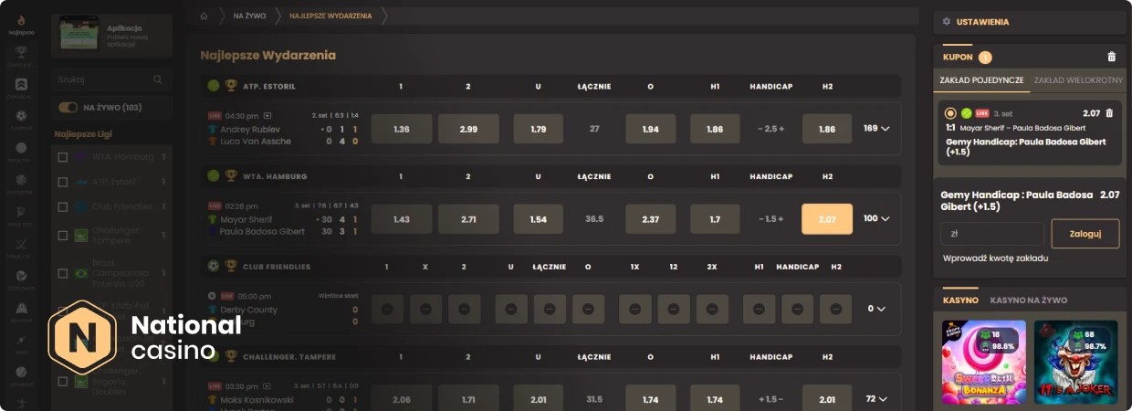Image resolution: width=1132 pixels, height=411 pixels.
Task: Bet on Luca Van Assche at 2.99
Action: pyautogui.click(x=468, y=129)
